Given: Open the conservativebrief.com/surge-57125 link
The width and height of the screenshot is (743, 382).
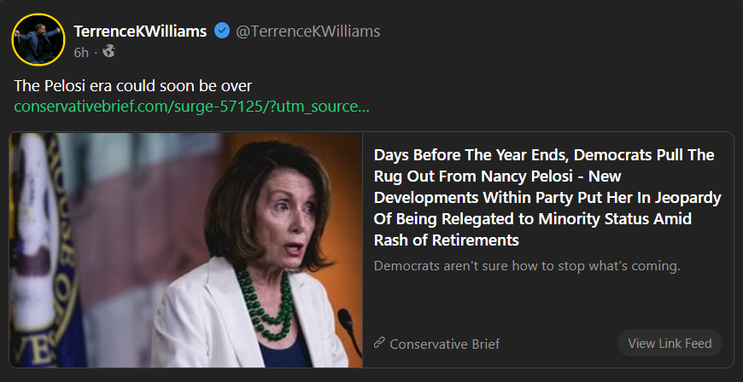Looking at the screenshot, I should pyautogui.click(x=191, y=107).
